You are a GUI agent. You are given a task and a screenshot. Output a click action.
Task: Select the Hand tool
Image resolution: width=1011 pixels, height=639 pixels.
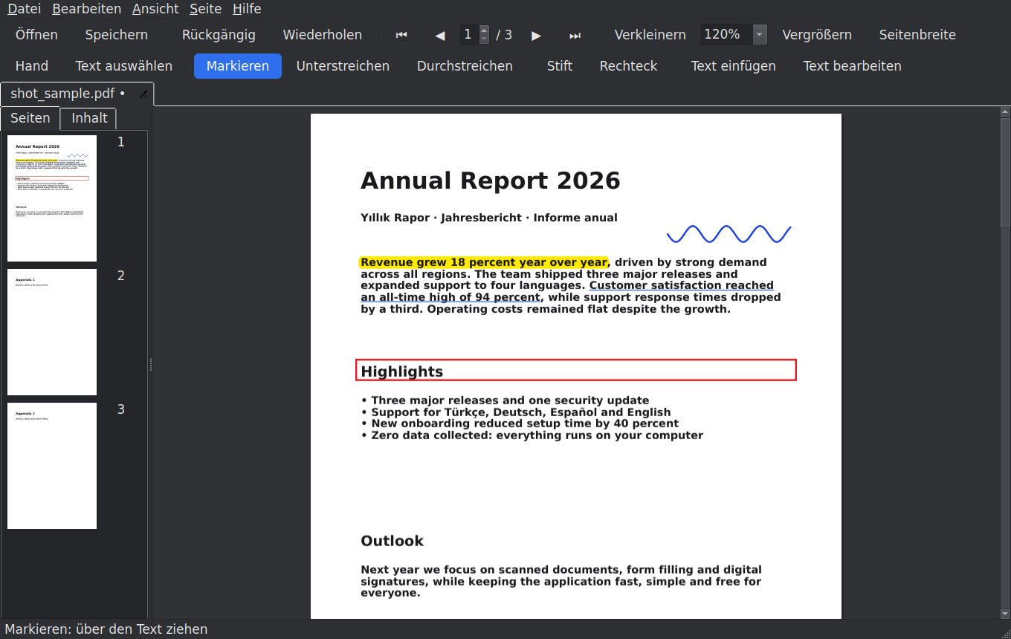[x=32, y=66]
